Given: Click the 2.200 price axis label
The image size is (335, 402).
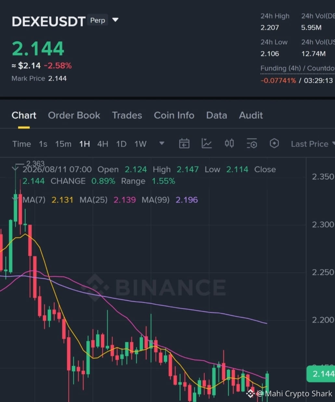Looking at the screenshot, I should (x=323, y=320).
